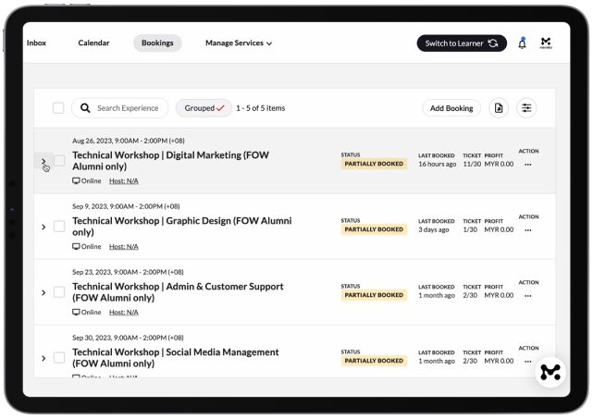
Task: Open the filter sliders icon
Action: (526, 108)
